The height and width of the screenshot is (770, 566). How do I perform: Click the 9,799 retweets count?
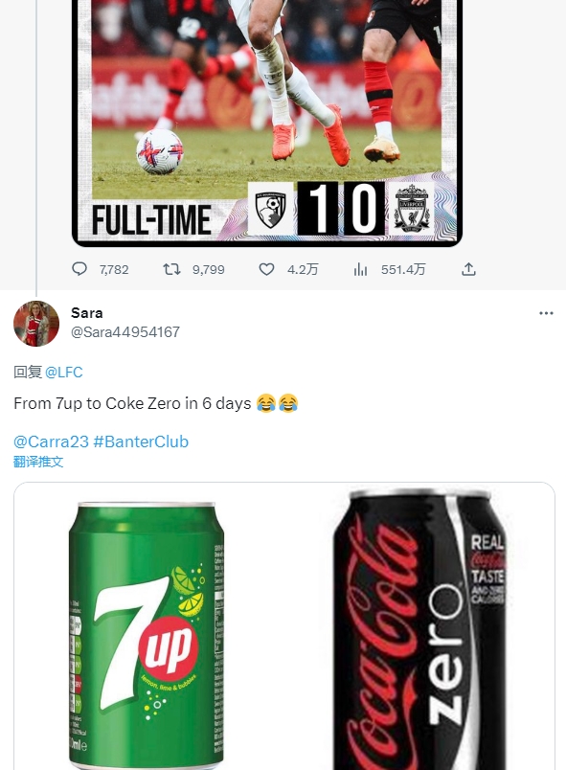click(209, 270)
